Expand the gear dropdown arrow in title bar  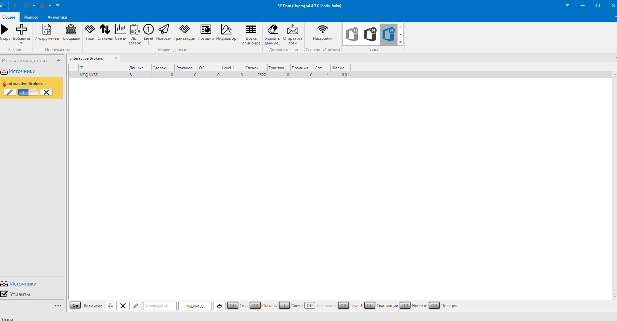[34, 6]
